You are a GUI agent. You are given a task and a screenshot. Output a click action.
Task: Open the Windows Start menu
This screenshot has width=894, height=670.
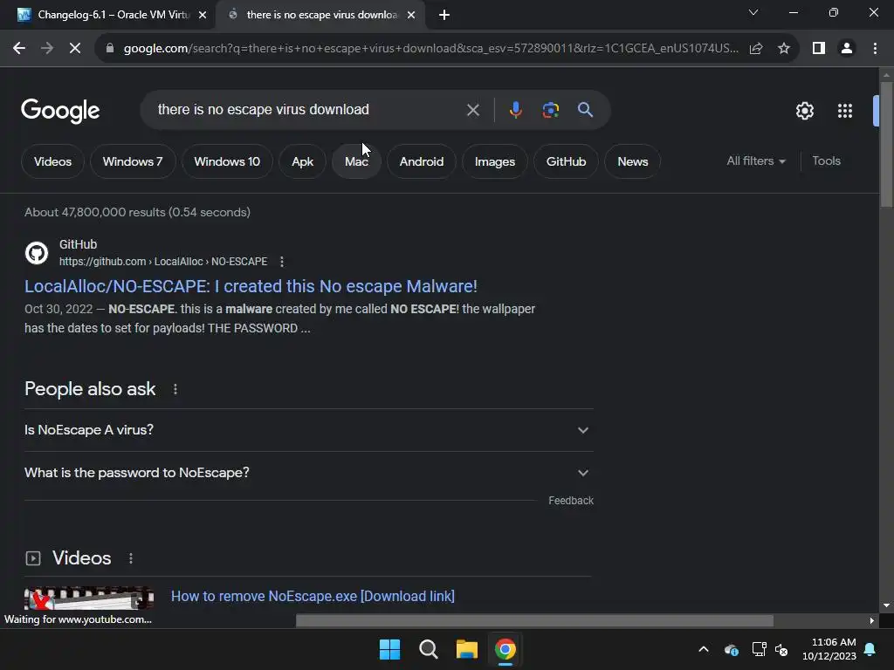[390, 649]
